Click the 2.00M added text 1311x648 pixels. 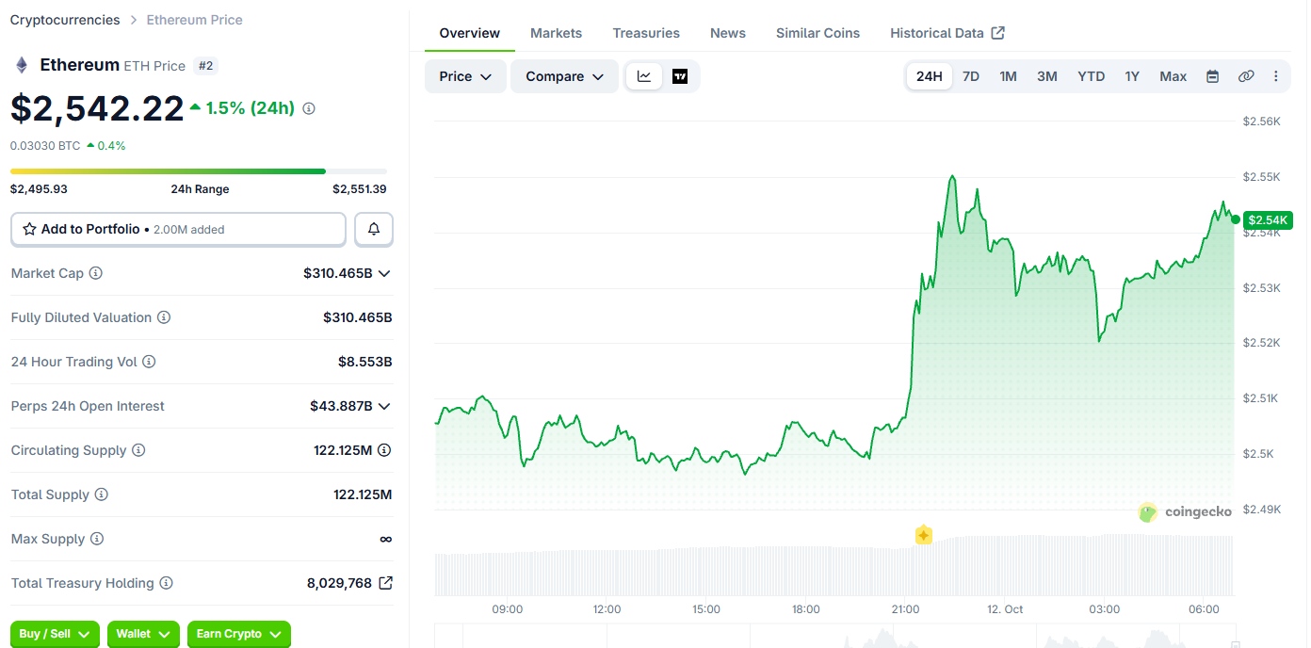(189, 230)
